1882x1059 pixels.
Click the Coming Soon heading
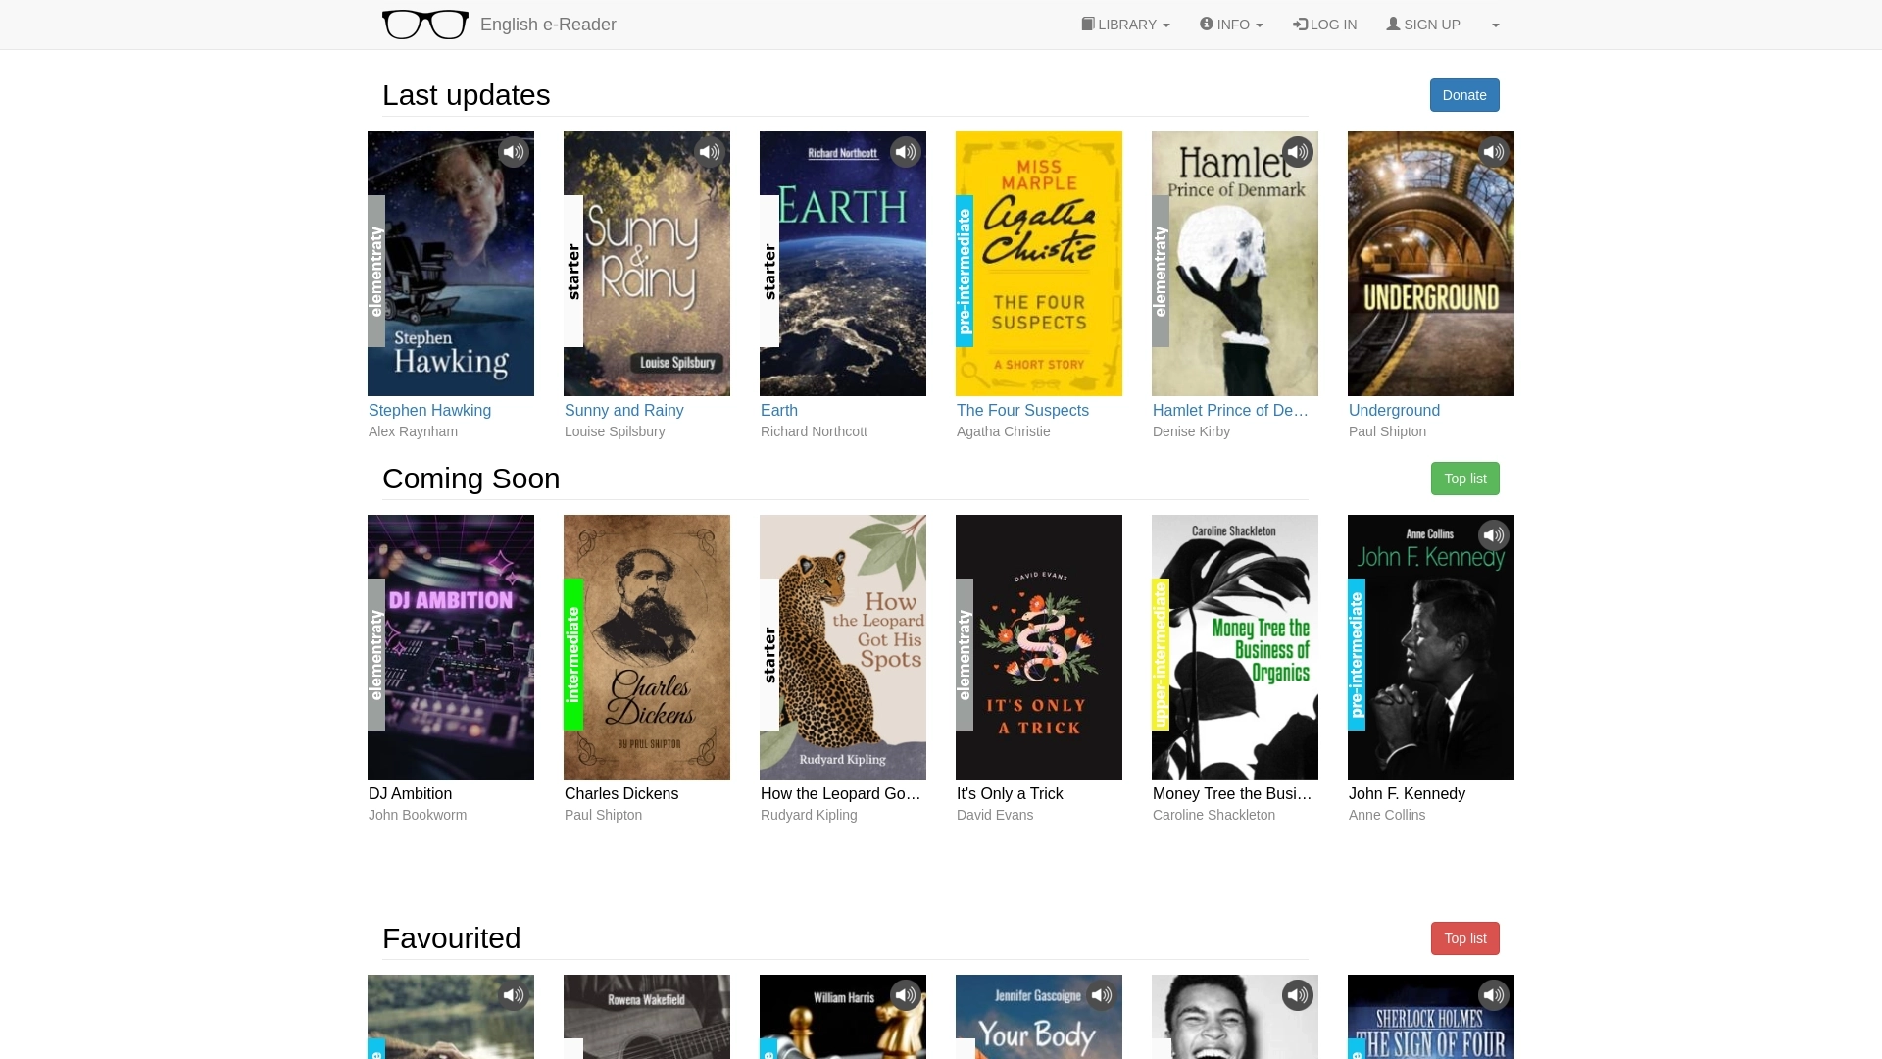point(470,479)
